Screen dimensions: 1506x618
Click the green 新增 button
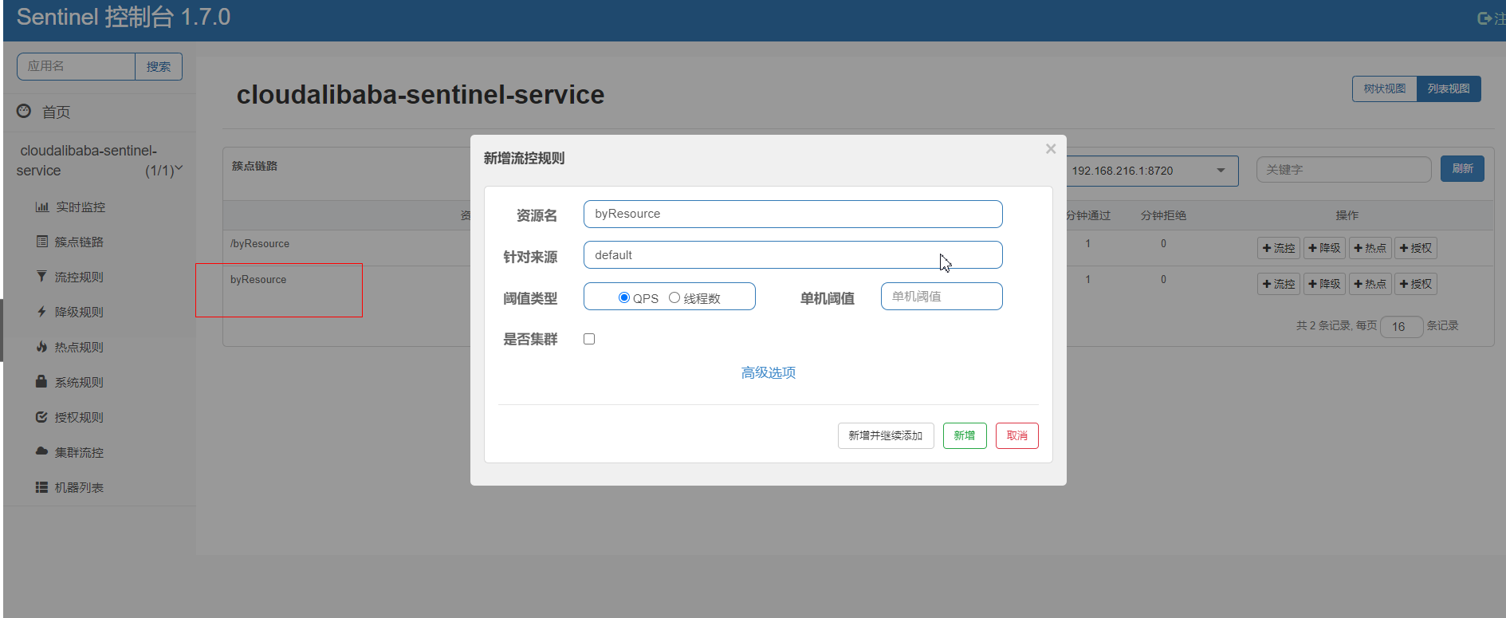965,435
